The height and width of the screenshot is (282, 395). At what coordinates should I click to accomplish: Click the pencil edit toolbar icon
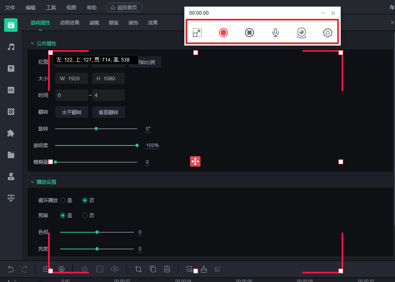click(218, 269)
